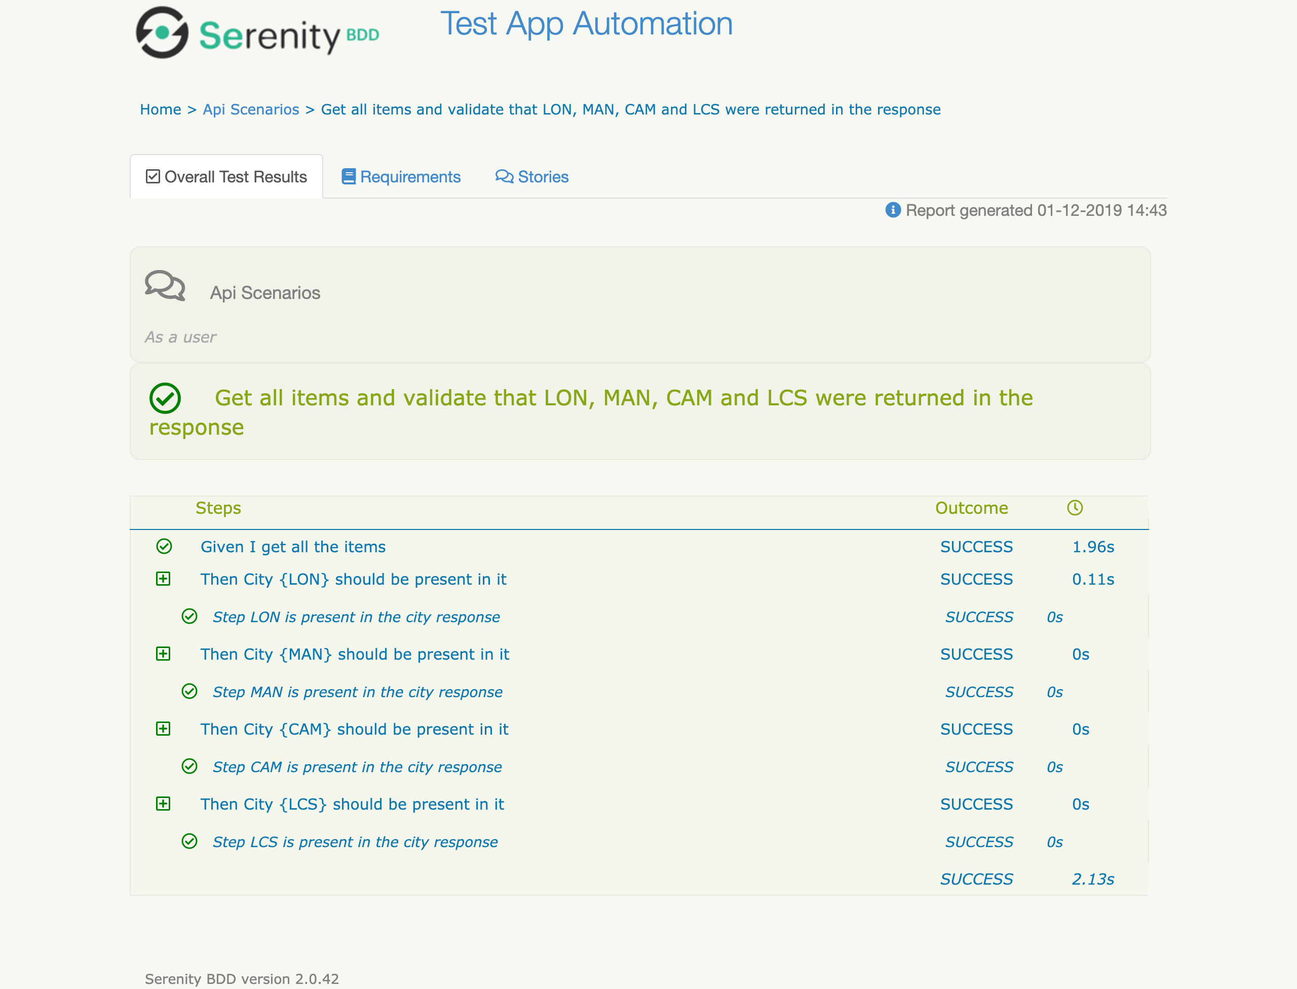The height and width of the screenshot is (989, 1297).
Task: Click the check icon for Step LCS is present
Action: 189,841
